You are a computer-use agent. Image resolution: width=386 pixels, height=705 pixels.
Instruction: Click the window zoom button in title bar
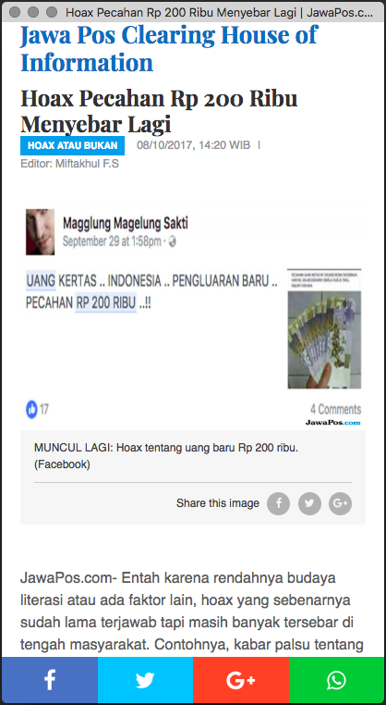coord(52,12)
